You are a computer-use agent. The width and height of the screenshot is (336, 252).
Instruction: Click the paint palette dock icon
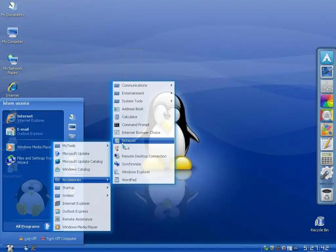[326, 130]
